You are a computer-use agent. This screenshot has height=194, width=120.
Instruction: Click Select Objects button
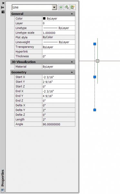(67, 7)
